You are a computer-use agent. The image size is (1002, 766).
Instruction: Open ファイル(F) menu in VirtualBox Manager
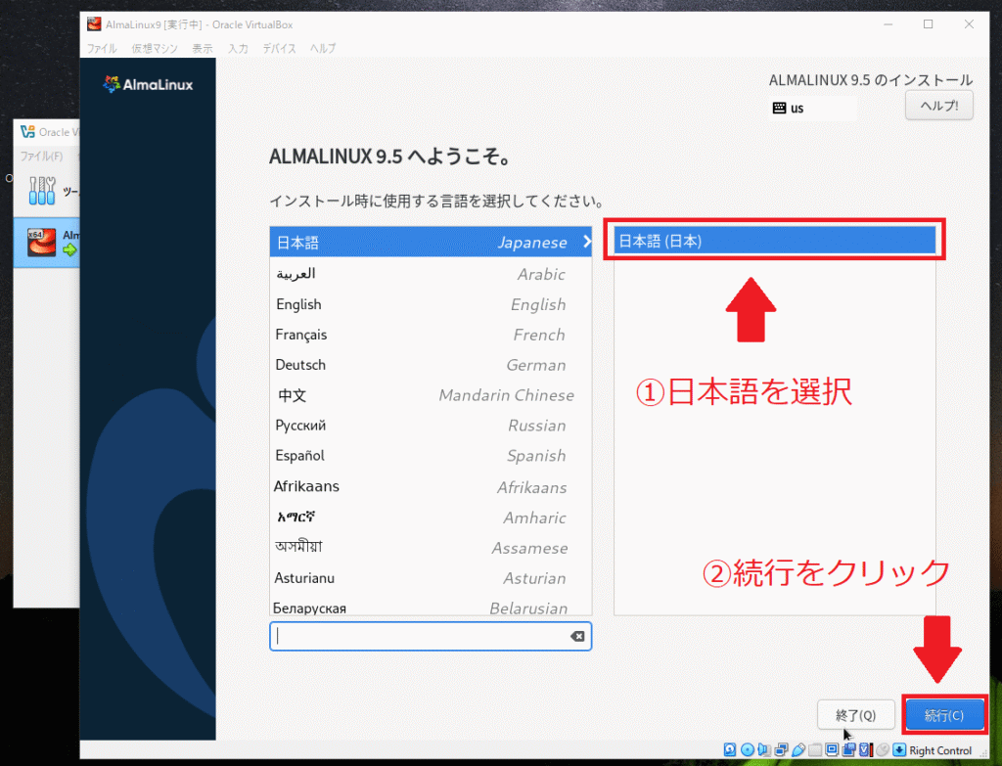click(41, 157)
